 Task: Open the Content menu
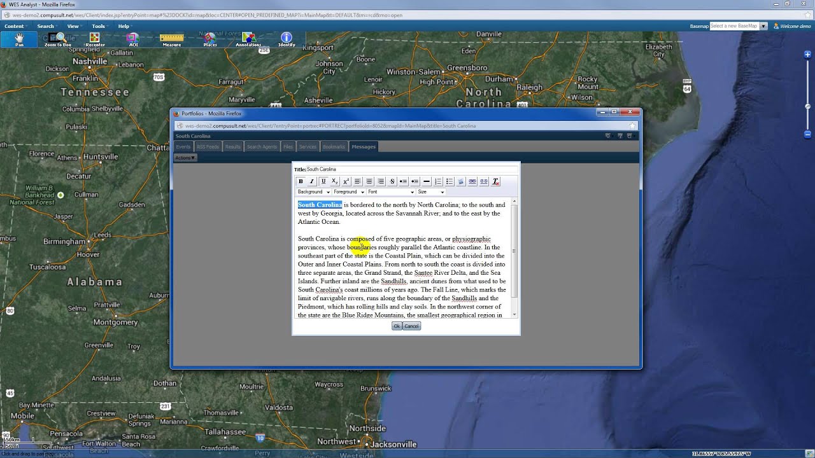[x=14, y=26]
